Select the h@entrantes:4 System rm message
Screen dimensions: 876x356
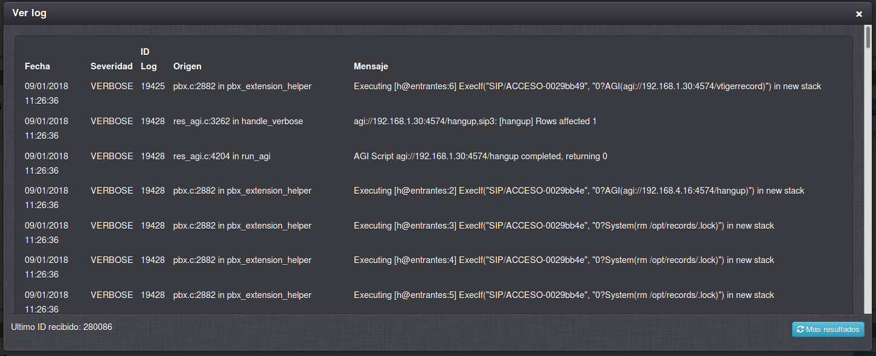click(563, 260)
